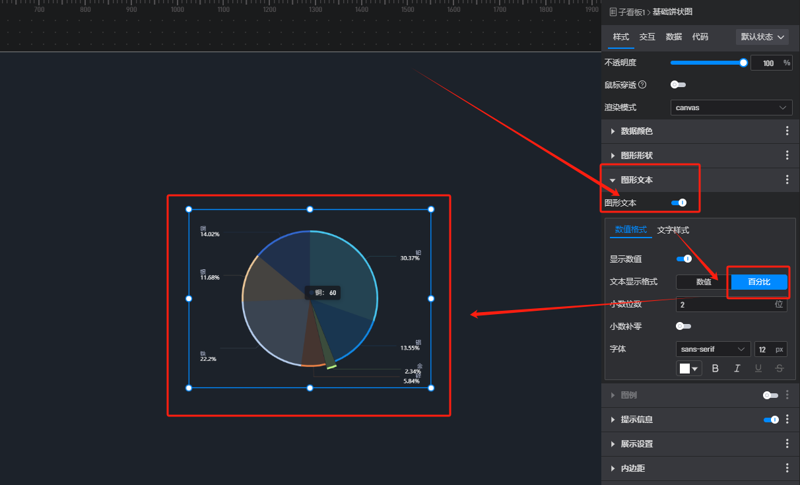
Task: Turn off the 图形文本 switch
Action: [679, 203]
